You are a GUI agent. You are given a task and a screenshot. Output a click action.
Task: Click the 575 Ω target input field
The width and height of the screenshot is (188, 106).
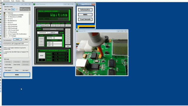[x=54, y=38]
